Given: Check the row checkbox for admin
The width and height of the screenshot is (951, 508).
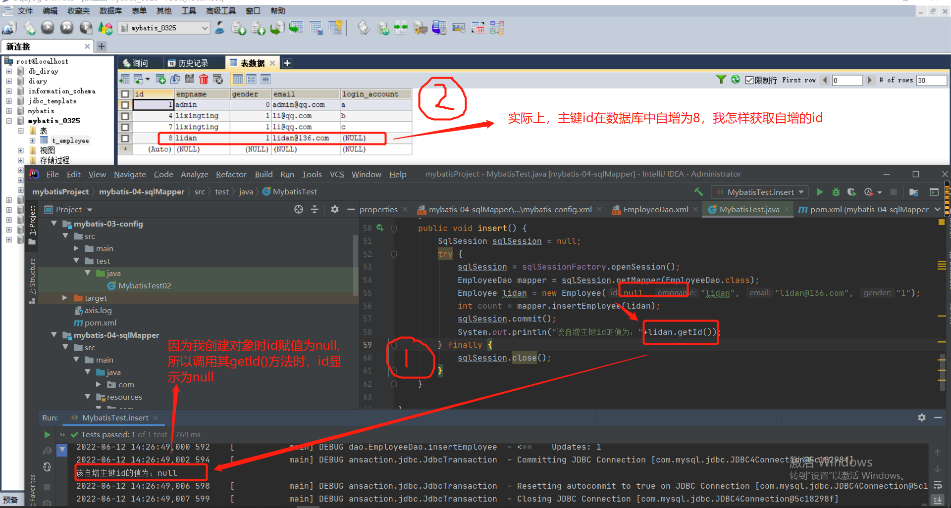Looking at the screenshot, I should 125,105.
